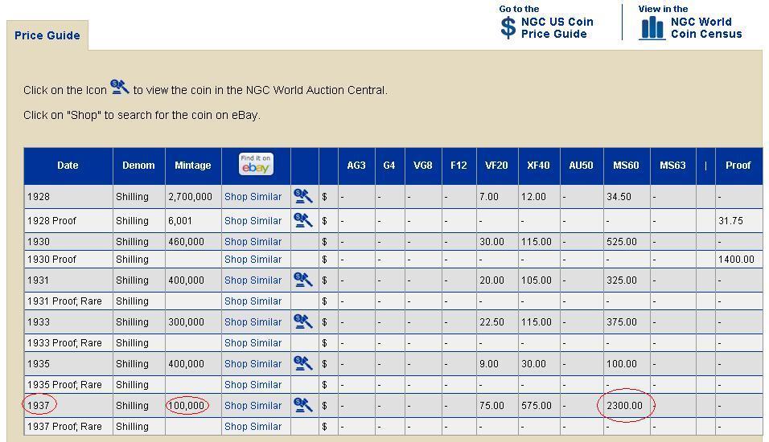Click Shop Similar for 1937 Proof; Rare
Image resolution: width=769 pixels, height=442 pixels.
(253, 426)
